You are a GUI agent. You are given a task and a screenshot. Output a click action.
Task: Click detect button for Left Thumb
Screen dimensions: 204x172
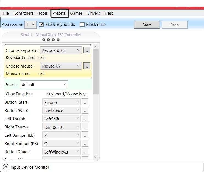[85, 119]
